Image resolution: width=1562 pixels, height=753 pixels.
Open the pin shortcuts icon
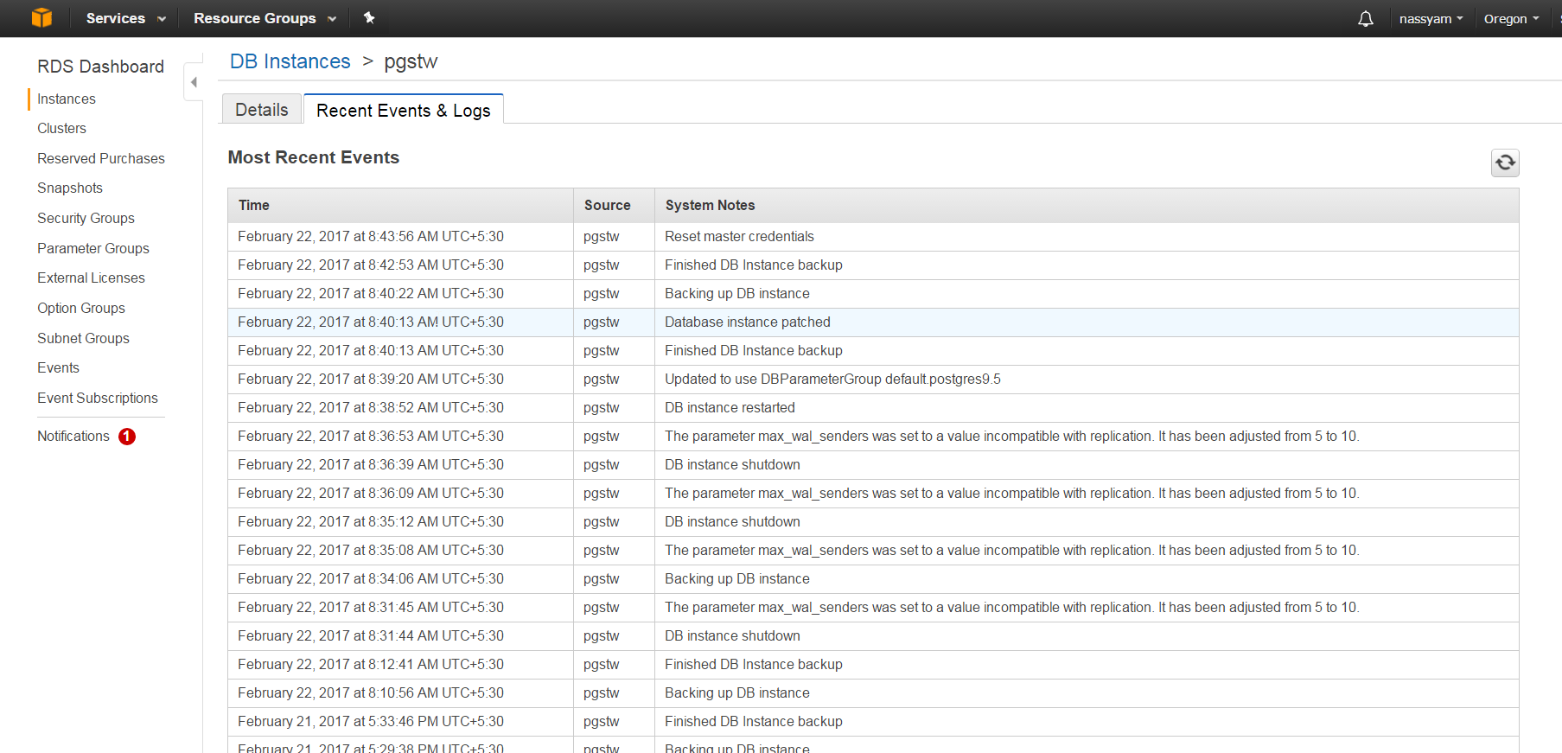point(369,18)
